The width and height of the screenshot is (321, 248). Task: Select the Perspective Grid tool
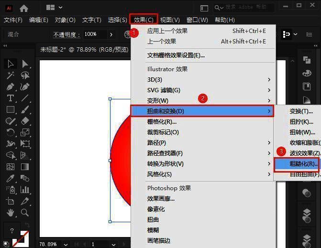coord(25,155)
